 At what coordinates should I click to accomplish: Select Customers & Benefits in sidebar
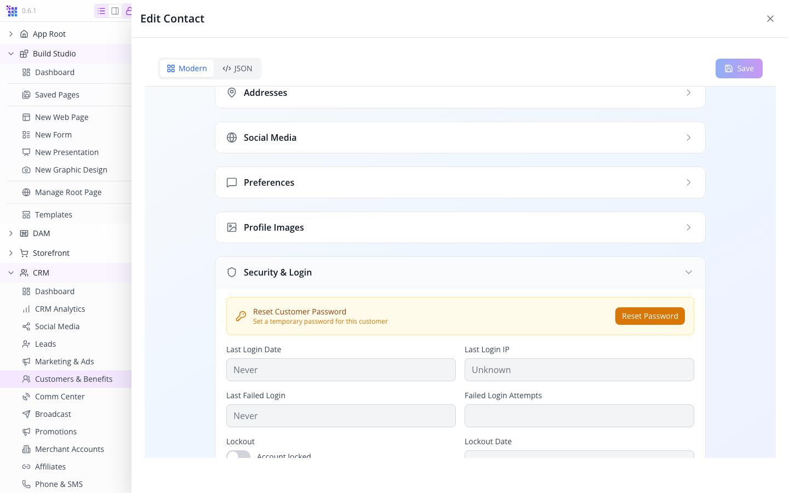pos(66,379)
